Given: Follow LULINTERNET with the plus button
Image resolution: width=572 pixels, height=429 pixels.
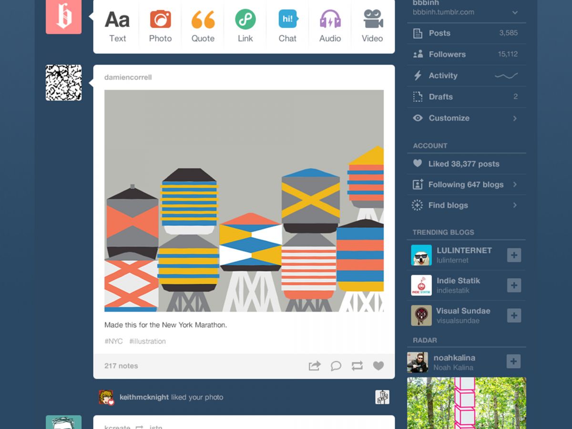Looking at the screenshot, I should pos(514,255).
